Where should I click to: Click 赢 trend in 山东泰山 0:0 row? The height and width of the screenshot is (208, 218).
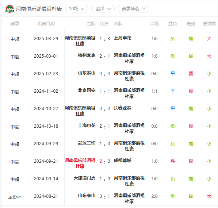[191, 73]
